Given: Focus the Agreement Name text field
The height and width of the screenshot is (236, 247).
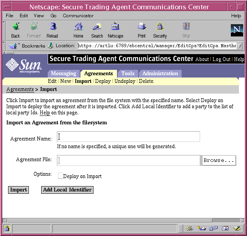Looking at the screenshot, I should tap(129, 137).
